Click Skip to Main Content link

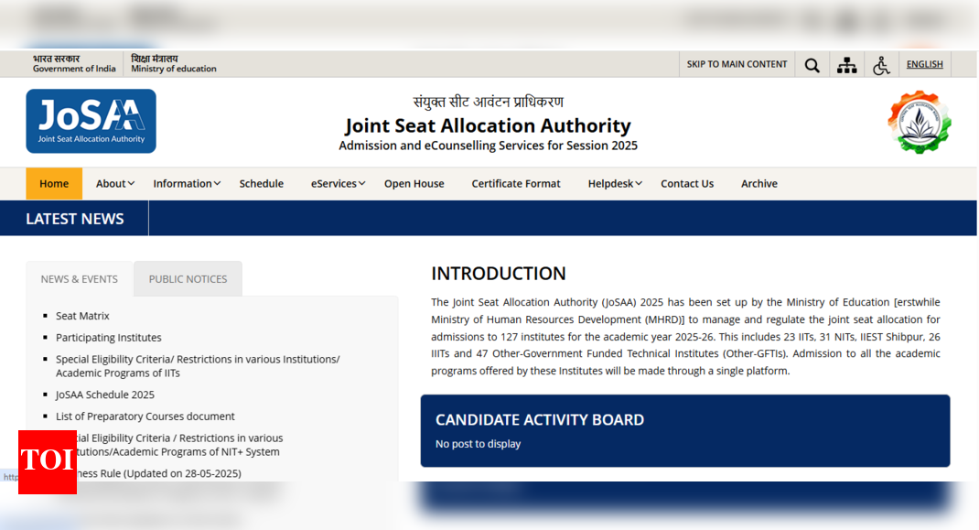(737, 64)
